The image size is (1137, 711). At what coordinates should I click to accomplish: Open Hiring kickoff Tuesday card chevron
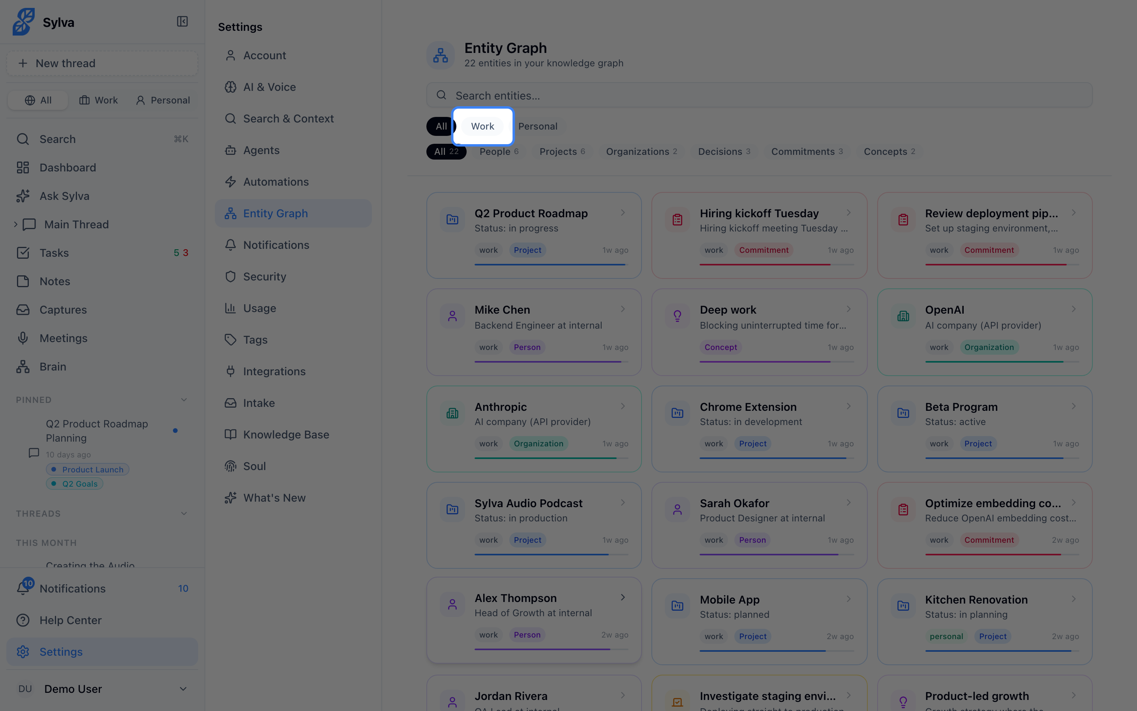(x=848, y=213)
